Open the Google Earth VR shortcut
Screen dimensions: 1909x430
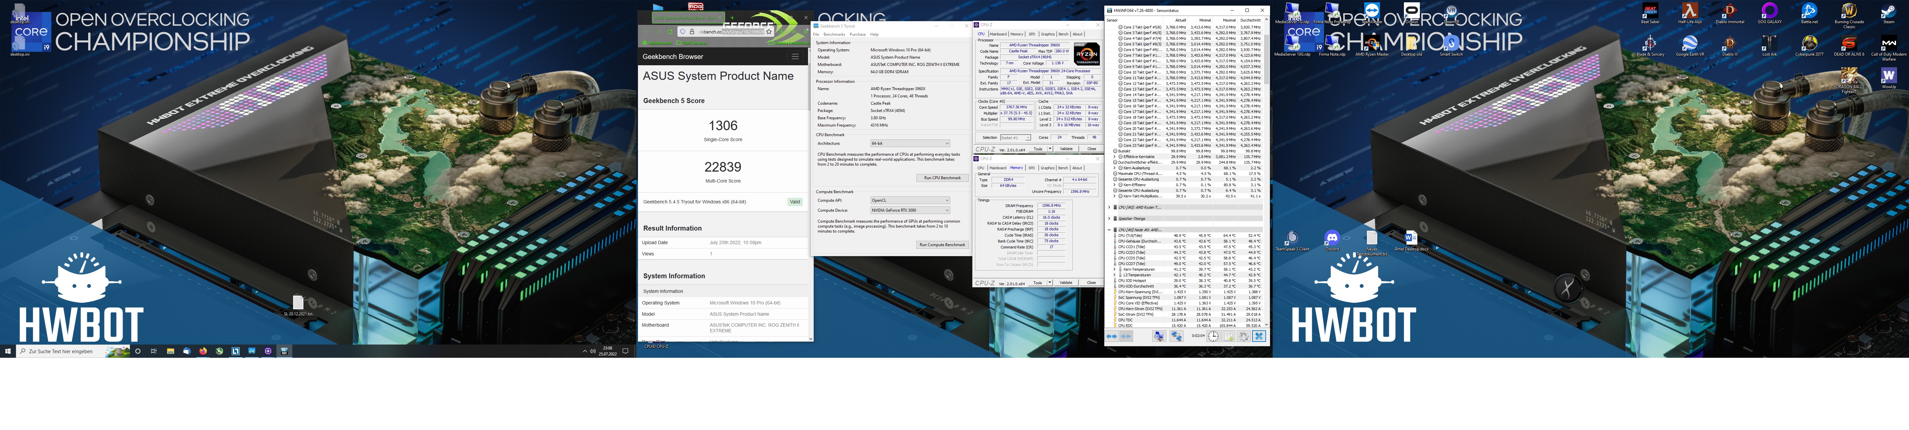coord(1690,45)
